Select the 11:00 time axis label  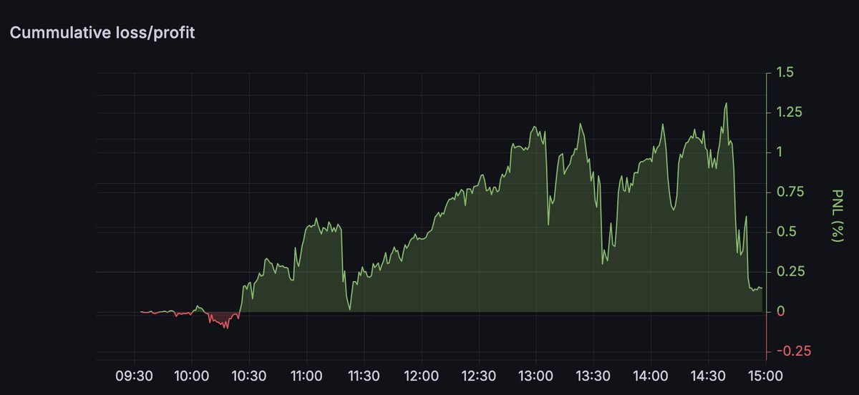306,375
